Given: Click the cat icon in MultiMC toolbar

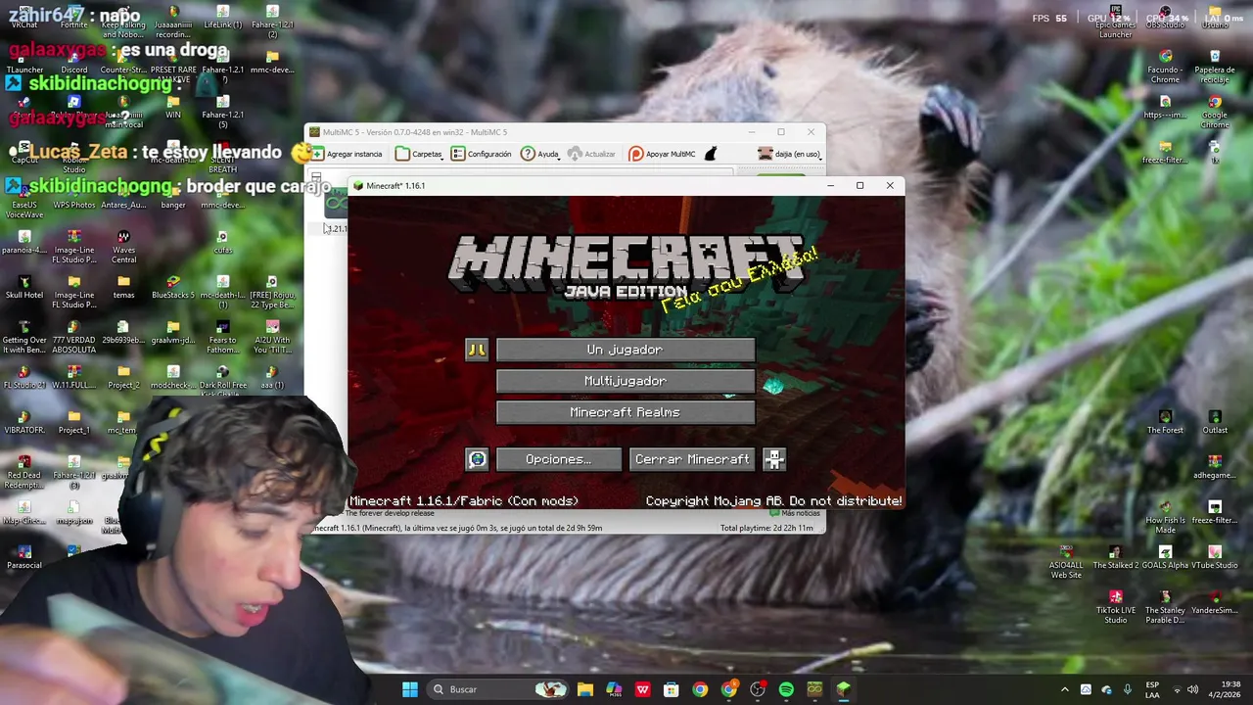Looking at the screenshot, I should tap(711, 154).
